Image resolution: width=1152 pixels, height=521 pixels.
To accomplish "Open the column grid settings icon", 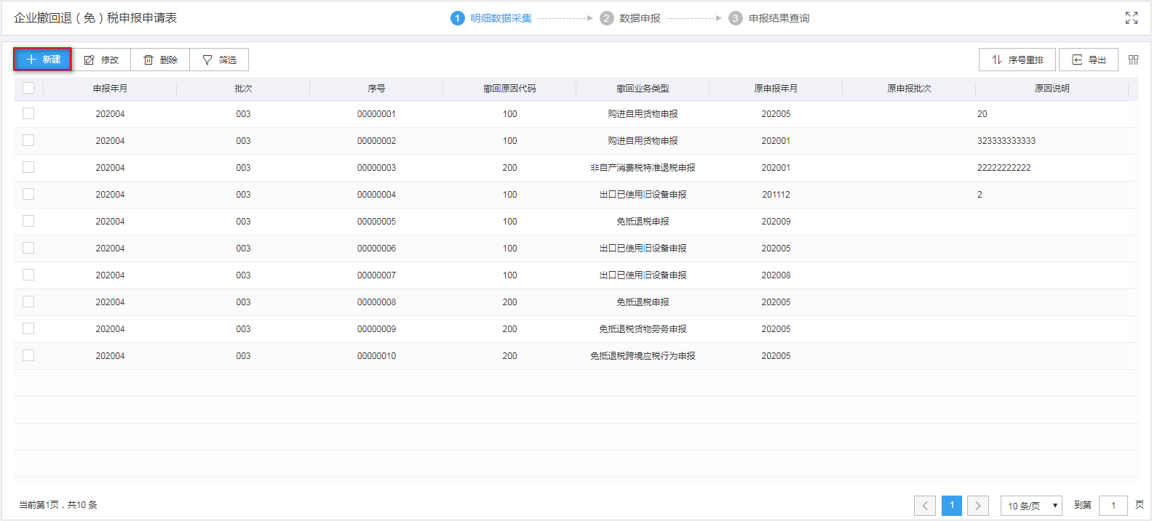I will (x=1133, y=60).
